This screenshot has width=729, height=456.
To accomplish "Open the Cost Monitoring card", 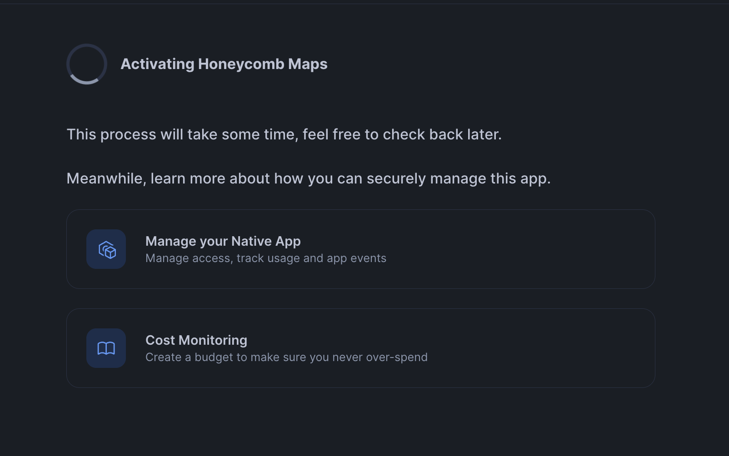I will click(361, 348).
